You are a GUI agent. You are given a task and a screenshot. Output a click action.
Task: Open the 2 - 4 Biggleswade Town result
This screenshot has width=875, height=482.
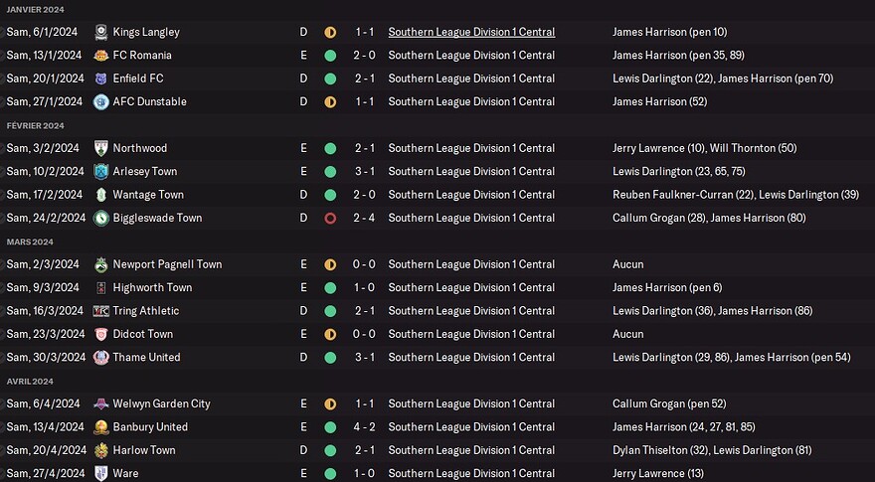click(365, 218)
